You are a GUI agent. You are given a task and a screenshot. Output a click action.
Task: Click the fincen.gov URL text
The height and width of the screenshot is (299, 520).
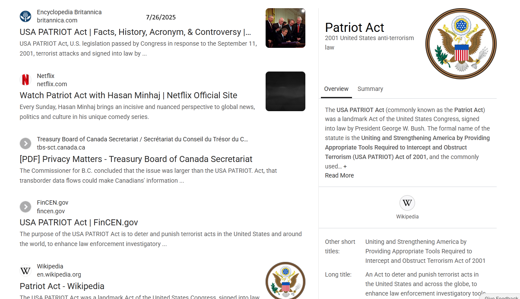pyautogui.click(x=51, y=211)
